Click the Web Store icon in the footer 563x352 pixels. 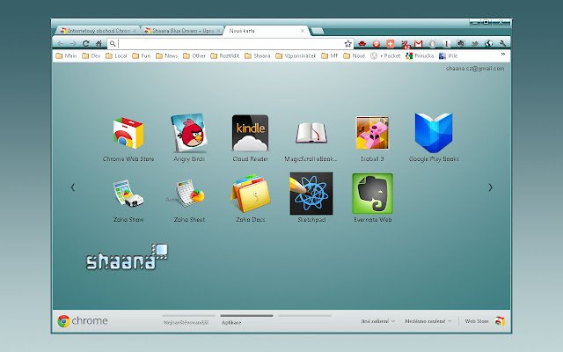(x=500, y=320)
